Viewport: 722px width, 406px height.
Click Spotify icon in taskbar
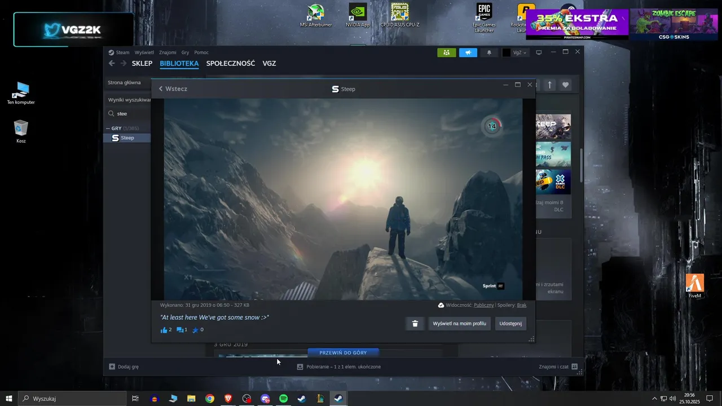point(284,399)
